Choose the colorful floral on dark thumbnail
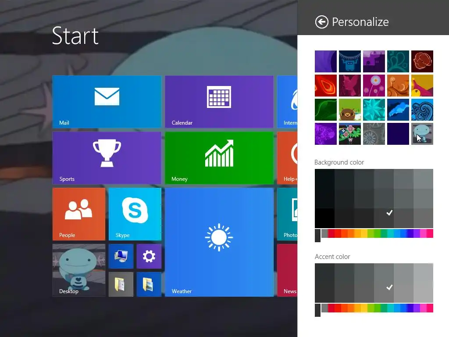Viewport: 449px width, 337px height. (x=349, y=134)
